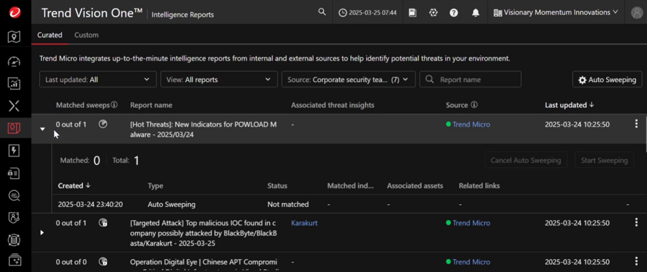The height and width of the screenshot is (272, 647).
Task: Click the search magnifier in the top bar
Action: click(x=322, y=12)
